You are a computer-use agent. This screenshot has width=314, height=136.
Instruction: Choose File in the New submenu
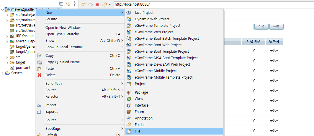[x=138, y=131]
